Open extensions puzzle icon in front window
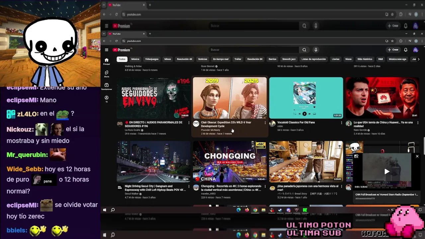The image size is (425, 239). pos(401,41)
